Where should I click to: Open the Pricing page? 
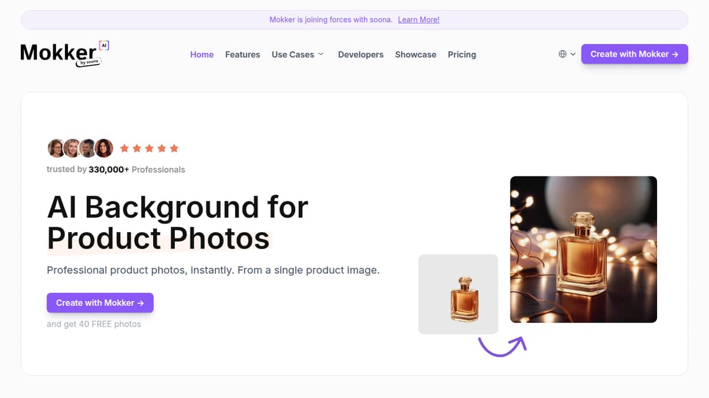click(462, 54)
